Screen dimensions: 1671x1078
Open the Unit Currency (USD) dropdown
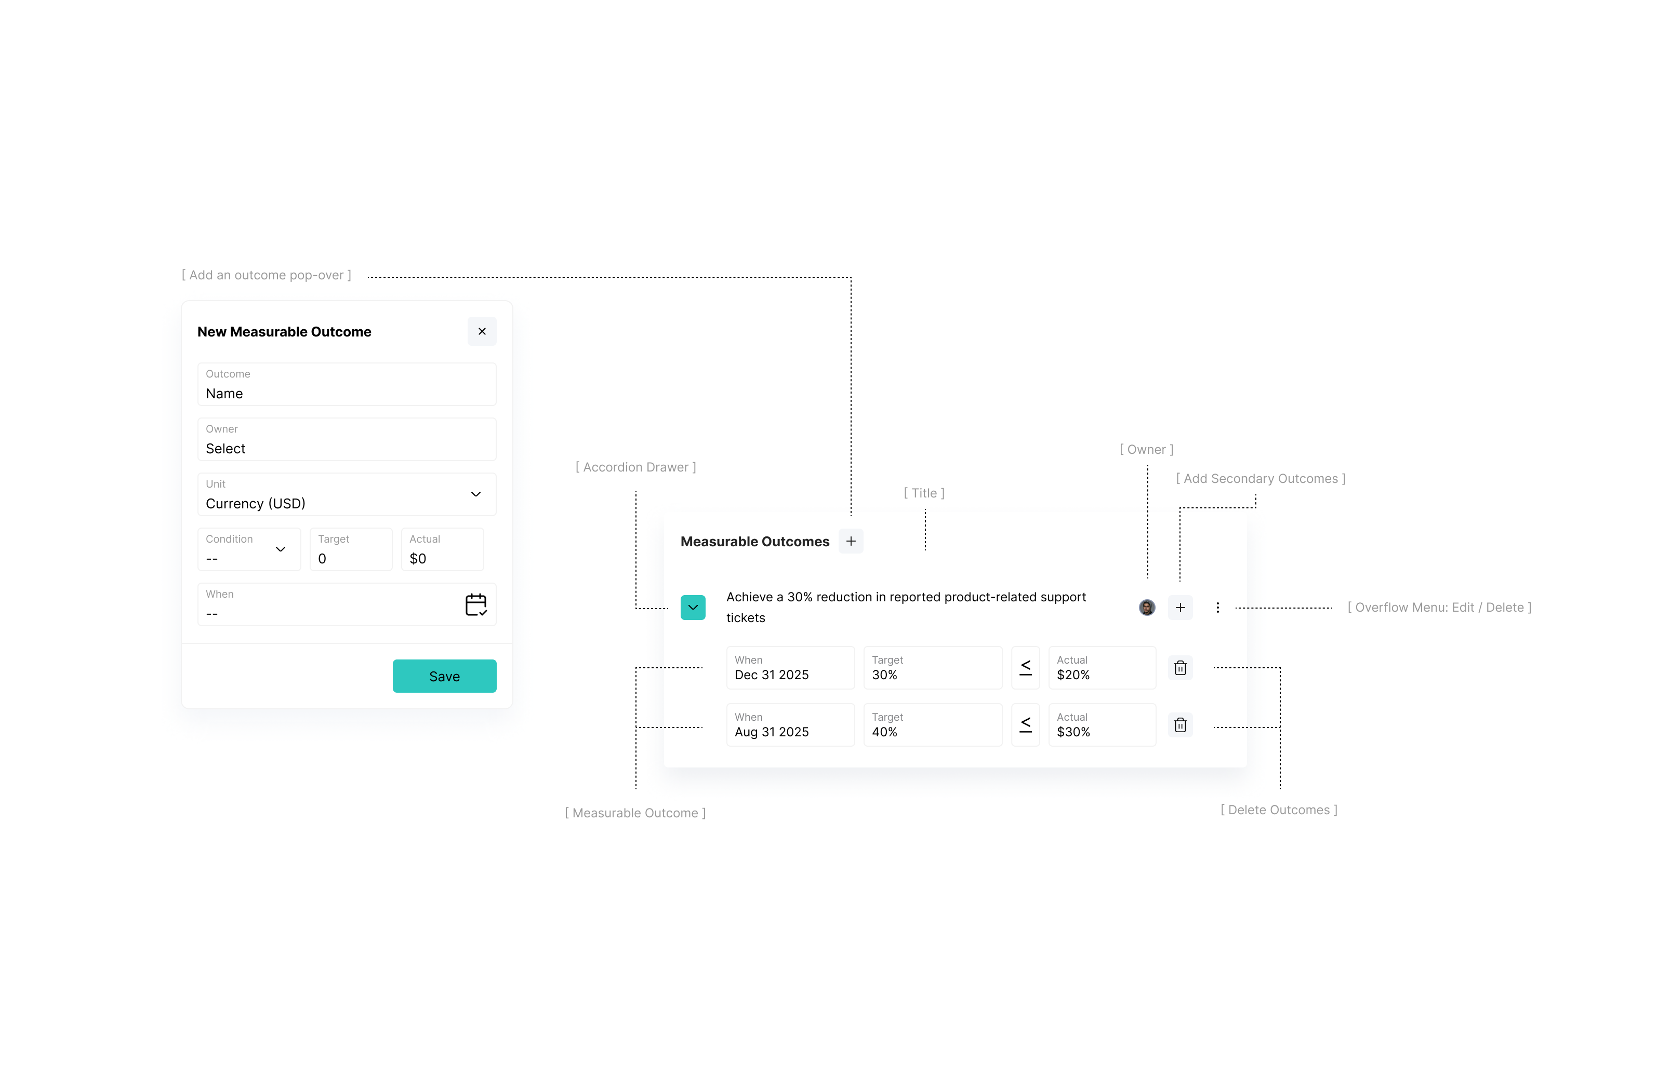tap(347, 495)
